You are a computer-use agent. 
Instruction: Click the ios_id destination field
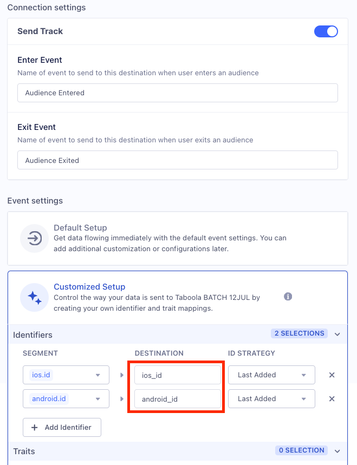177,375
